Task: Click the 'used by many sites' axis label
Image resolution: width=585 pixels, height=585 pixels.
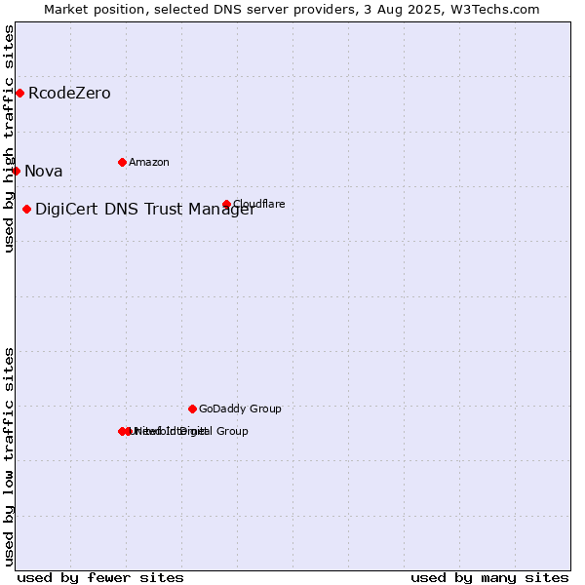Action: click(489, 578)
